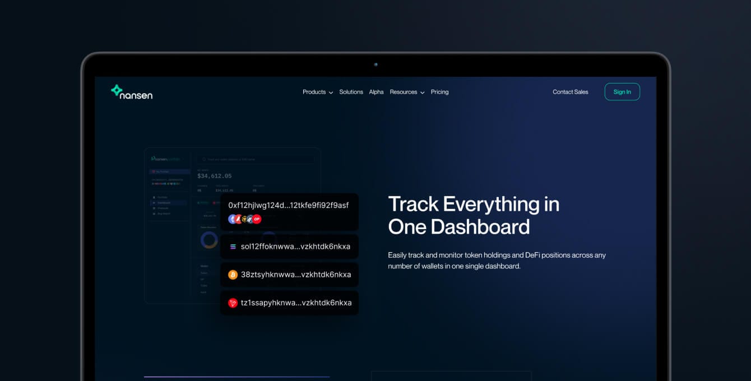Click the Tron icon beside the tz1s address
This screenshot has width=751, height=381.
233,303
